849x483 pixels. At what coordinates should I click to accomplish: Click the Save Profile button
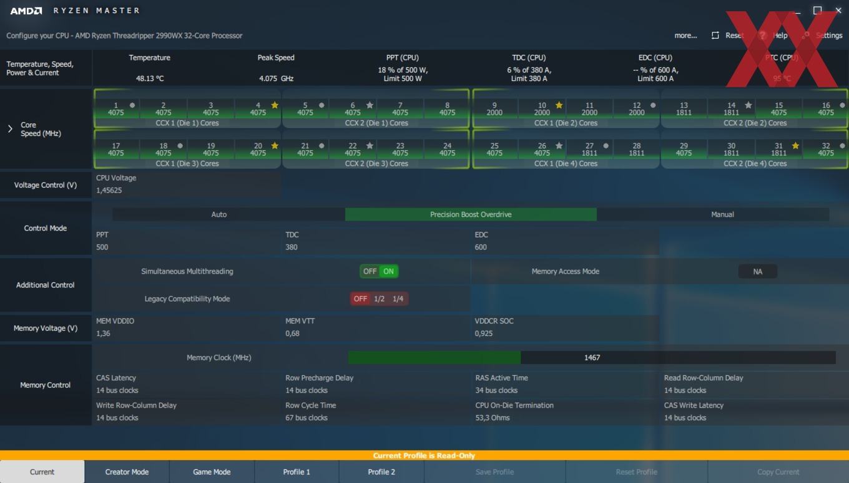[494, 472]
